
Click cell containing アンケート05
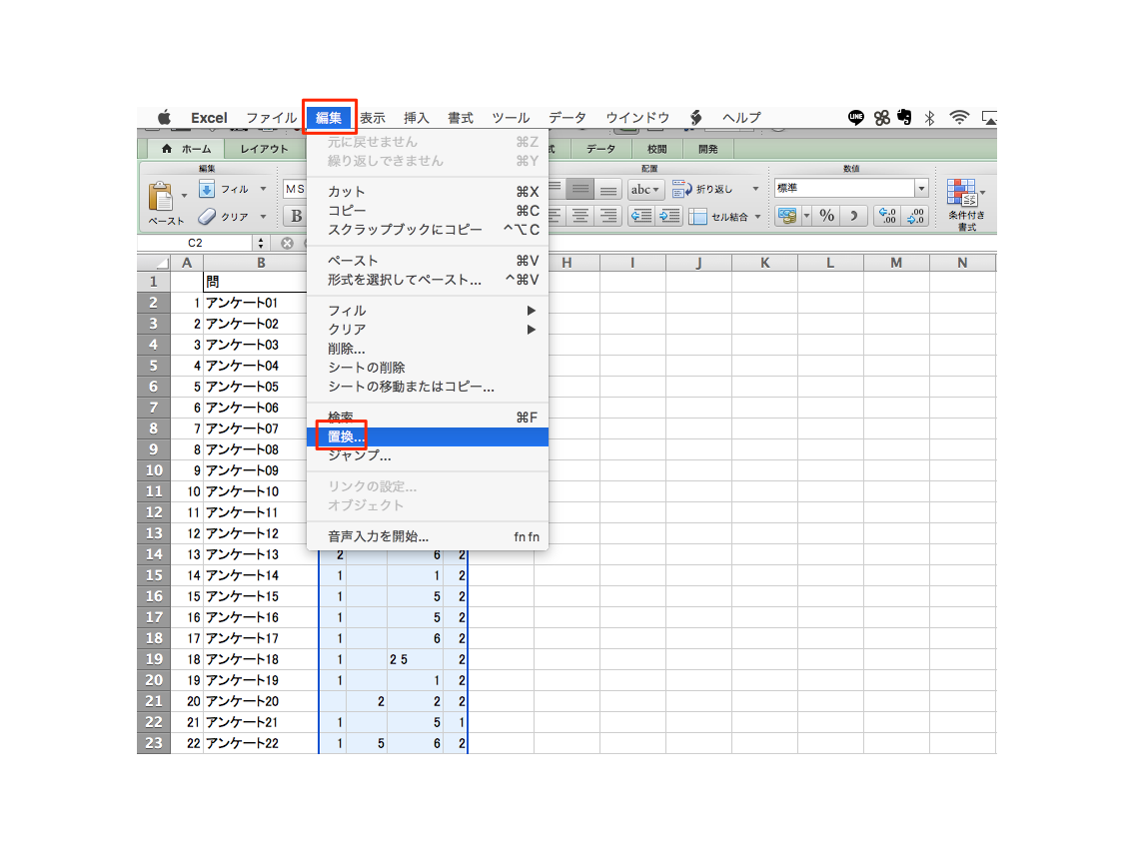(x=261, y=387)
